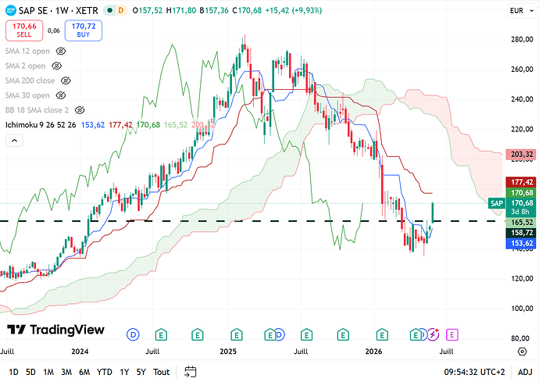This screenshot has width=539, height=382.
Task: Click the TradingView logo
Action: [x=55, y=330]
